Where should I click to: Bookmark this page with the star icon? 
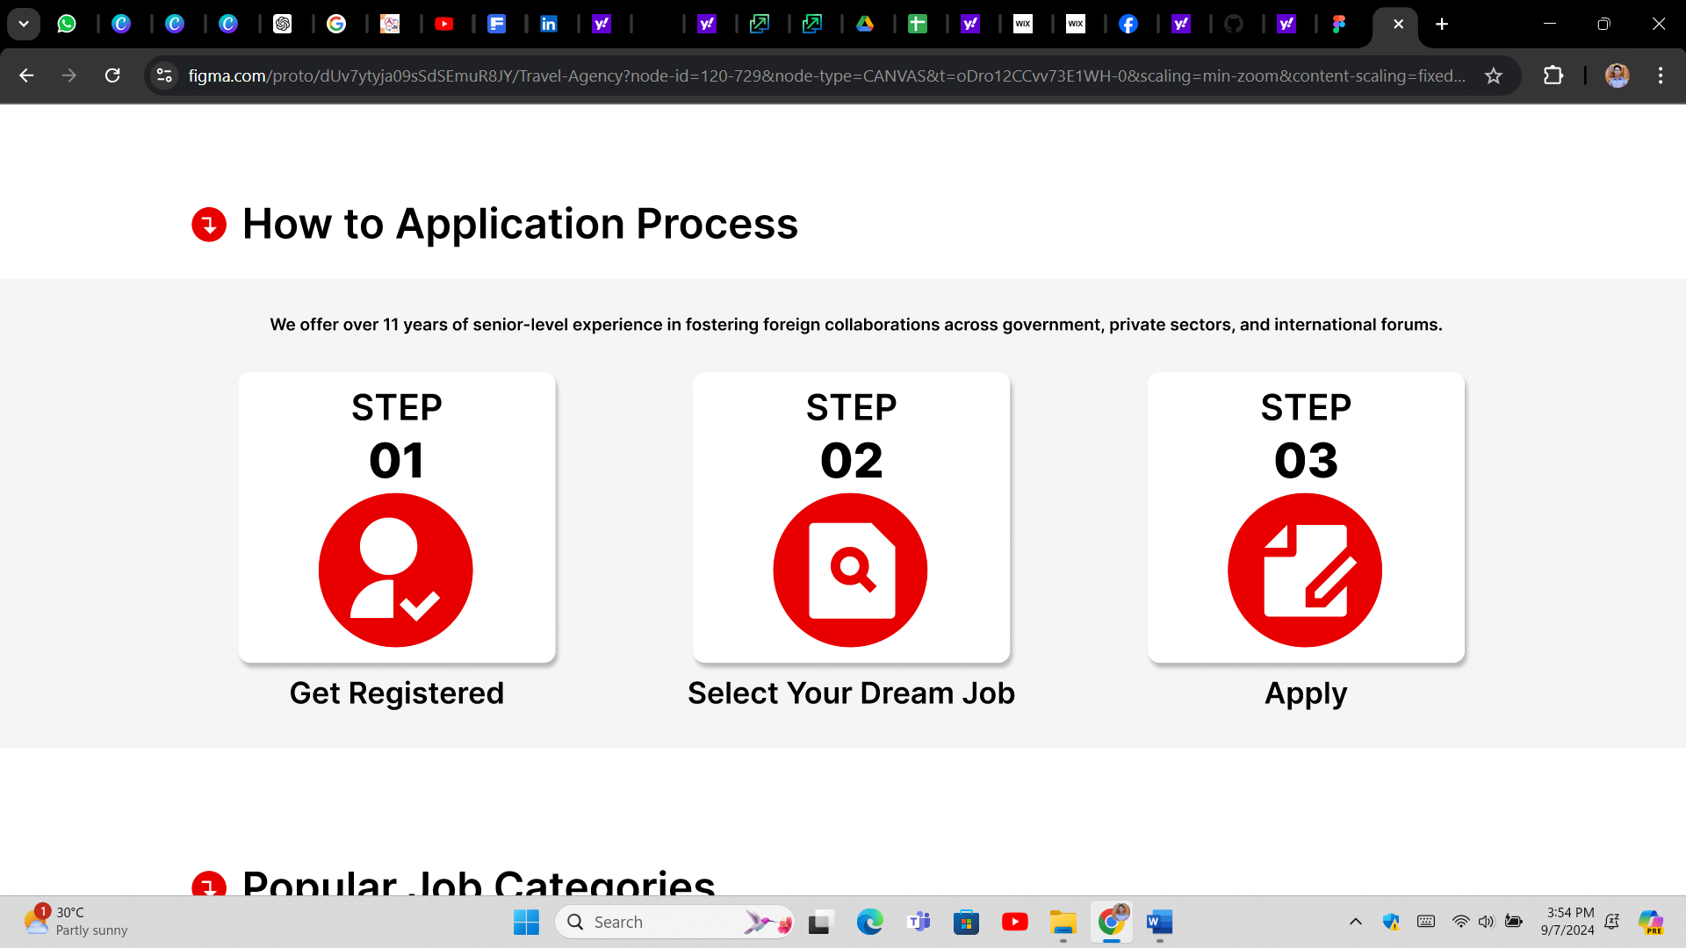click(1494, 75)
